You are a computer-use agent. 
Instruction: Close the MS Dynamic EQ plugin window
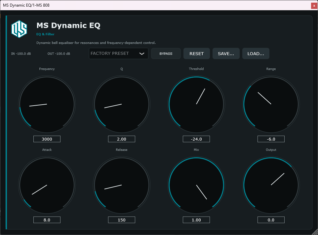pos(314,6)
